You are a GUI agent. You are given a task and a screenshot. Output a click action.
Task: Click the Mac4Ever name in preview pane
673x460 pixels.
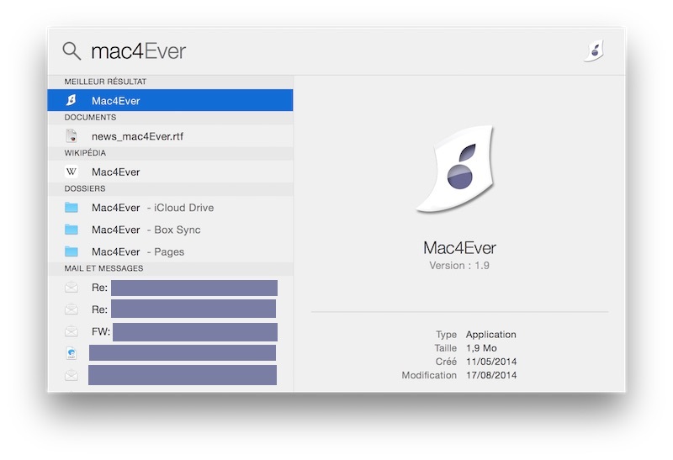click(459, 248)
